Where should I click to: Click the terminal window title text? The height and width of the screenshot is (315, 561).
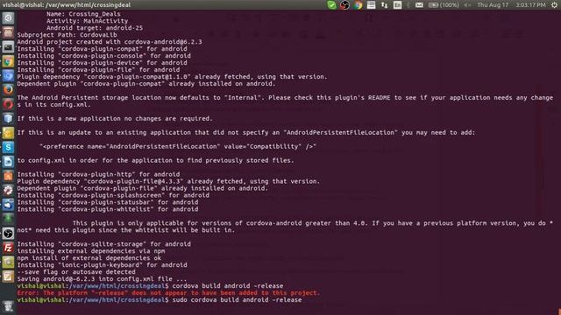coord(67,5)
